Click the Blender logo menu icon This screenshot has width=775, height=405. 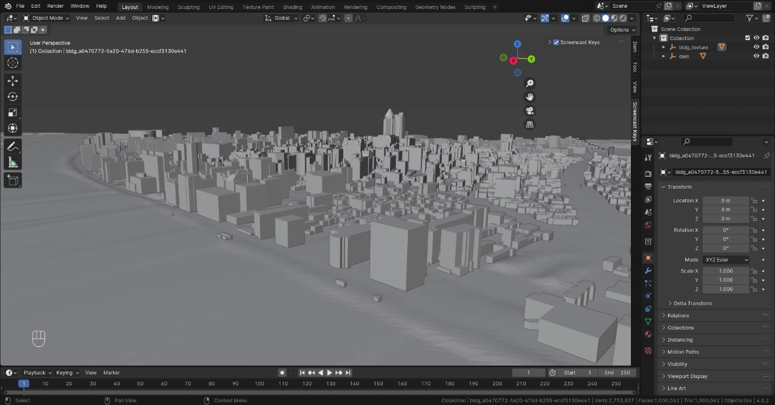[7, 6]
